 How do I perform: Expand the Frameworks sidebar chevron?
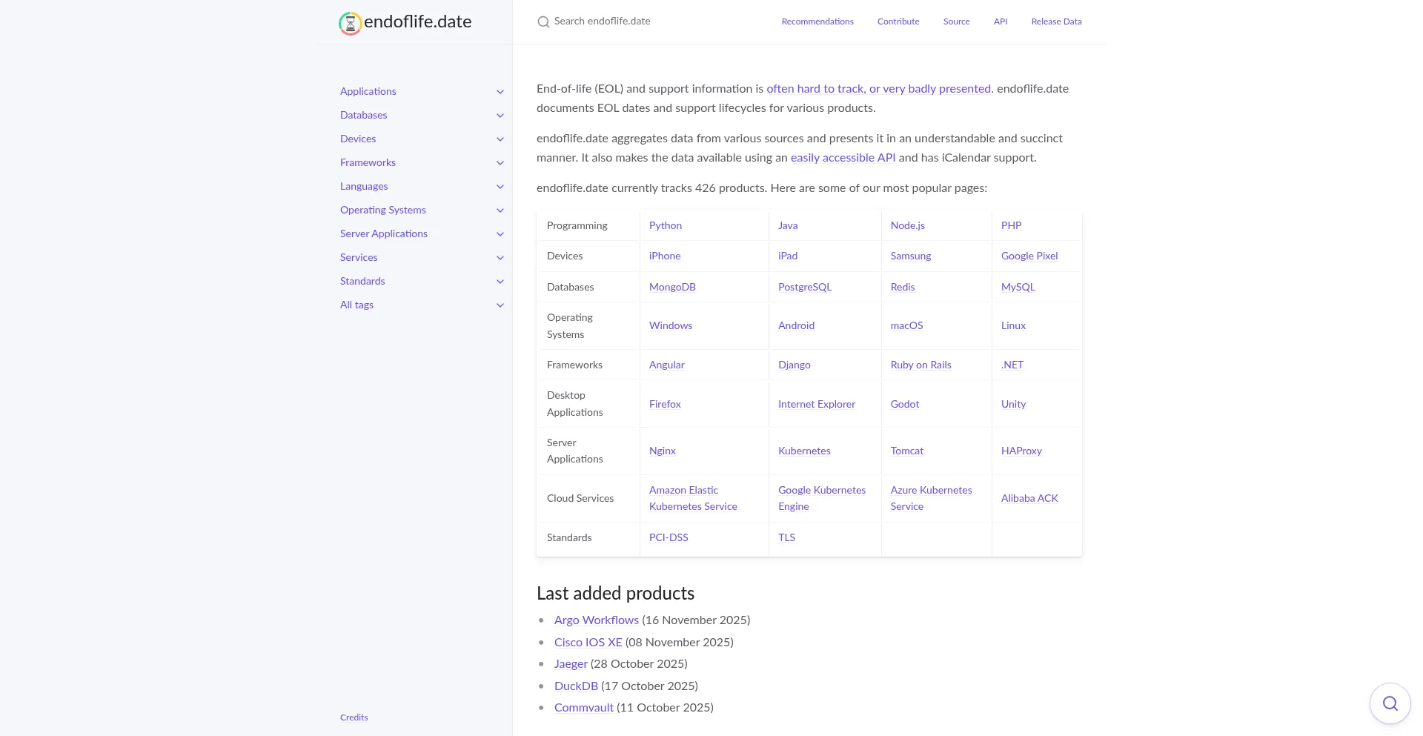(500, 163)
